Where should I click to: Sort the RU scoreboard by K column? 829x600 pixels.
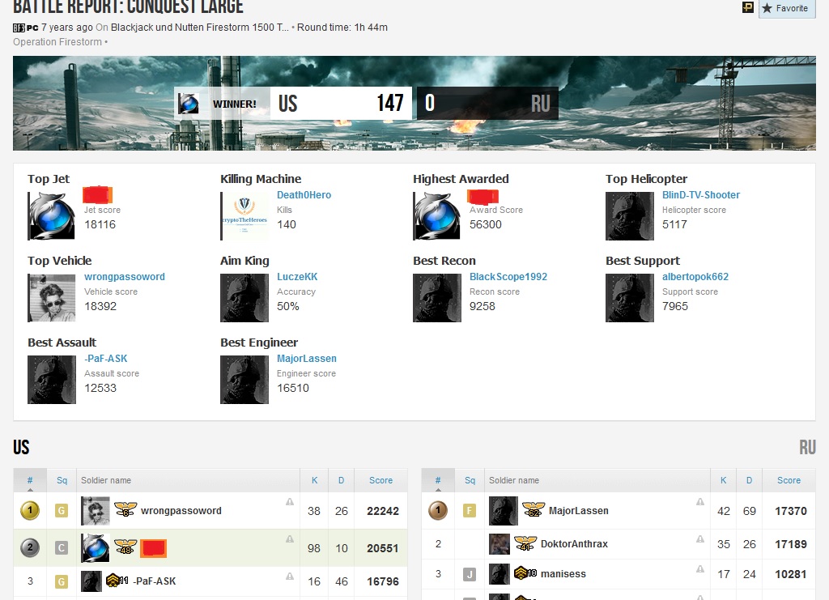(x=723, y=479)
